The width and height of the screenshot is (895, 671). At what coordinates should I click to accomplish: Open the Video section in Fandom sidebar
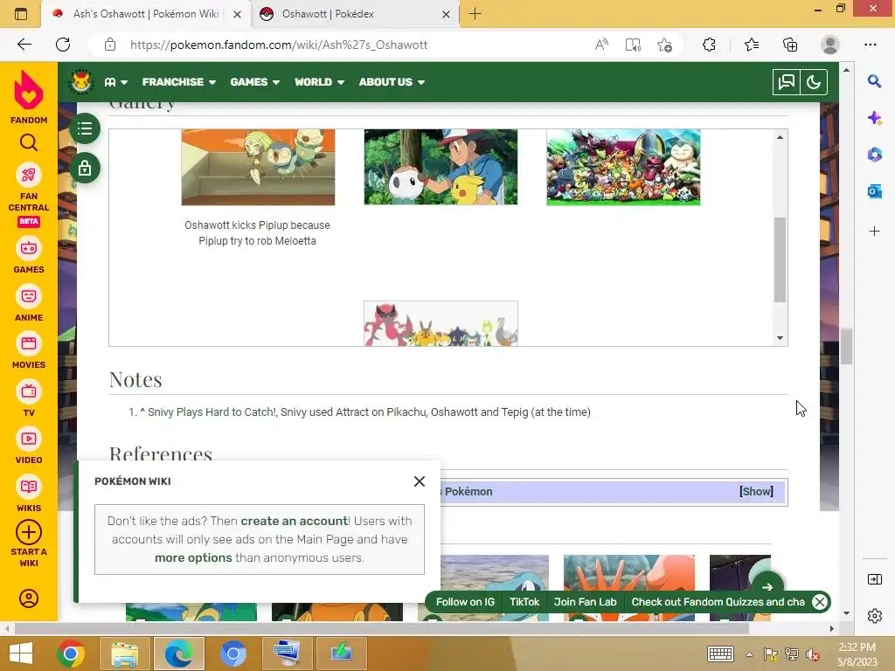click(x=29, y=446)
